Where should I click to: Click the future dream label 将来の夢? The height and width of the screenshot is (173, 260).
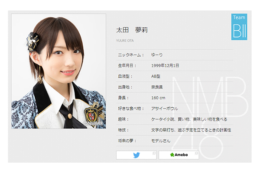tap(127, 141)
